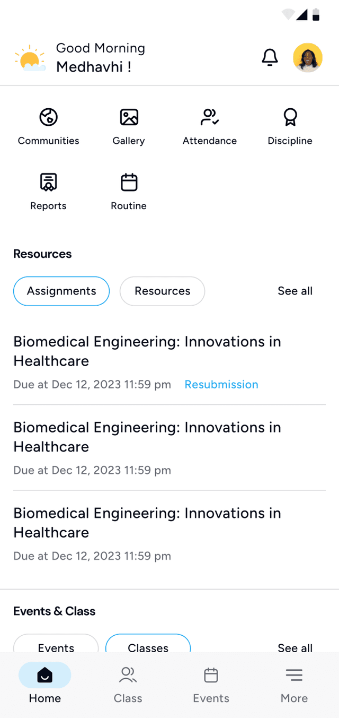Open first Biomedical Engineering assignment with Resubmission
The width and height of the screenshot is (339, 718).
point(147,351)
